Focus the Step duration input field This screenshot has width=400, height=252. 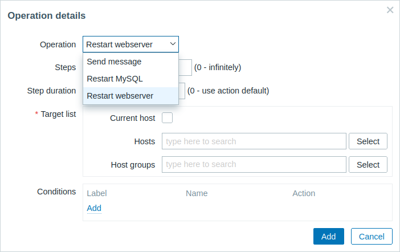(182, 91)
